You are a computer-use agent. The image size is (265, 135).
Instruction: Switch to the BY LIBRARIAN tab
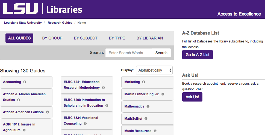coord(150,38)
